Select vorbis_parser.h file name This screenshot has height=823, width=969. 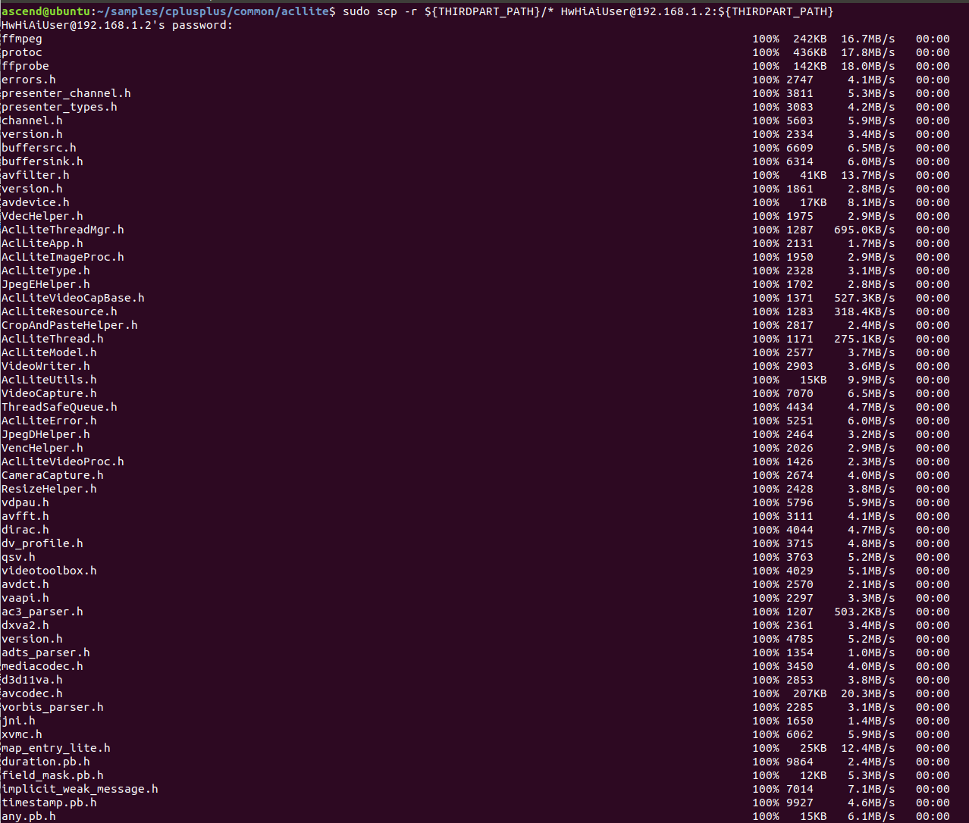(x=52, y=707)
